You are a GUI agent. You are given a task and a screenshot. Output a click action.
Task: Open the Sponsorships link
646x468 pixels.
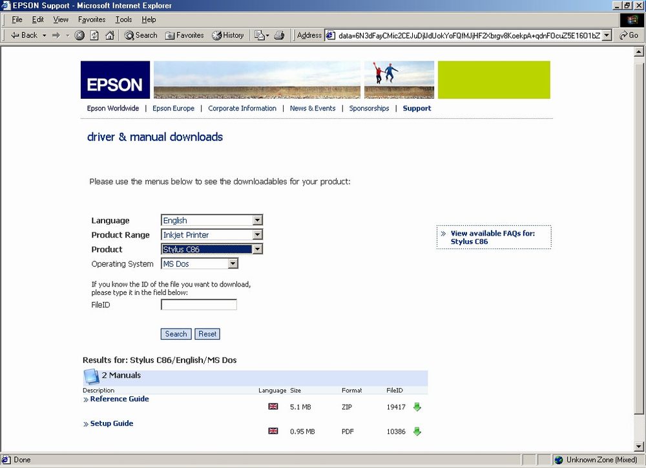pyautogui.click(x=369, y=108)
